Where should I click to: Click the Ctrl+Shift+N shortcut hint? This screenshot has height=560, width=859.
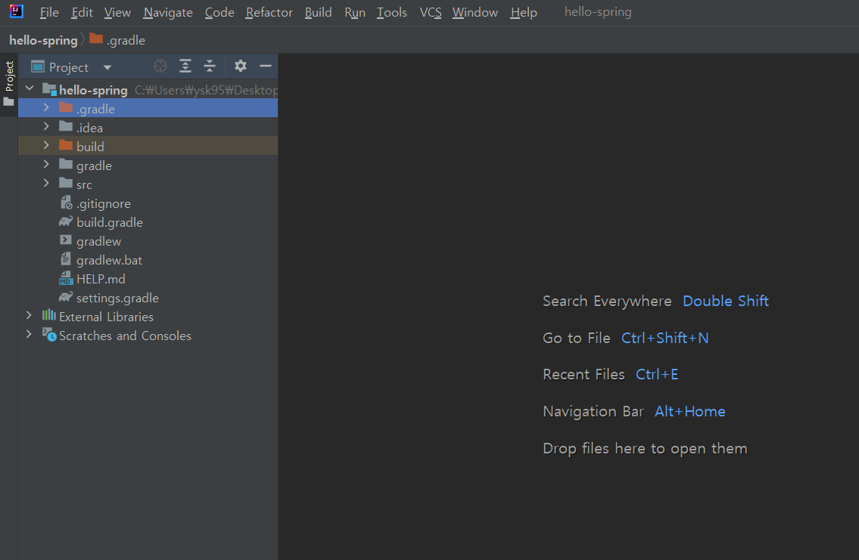click(x=665, y=338)
